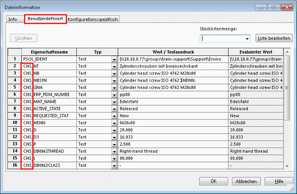Click value 'Zylinderschrauben mit Innensechskant' in Wert column
Screen dimensions: 297x194
point(158,66)
